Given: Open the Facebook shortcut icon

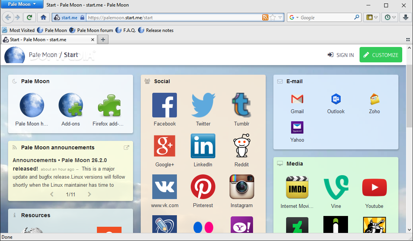Looking at the screenshot, I should pos(165,105).
